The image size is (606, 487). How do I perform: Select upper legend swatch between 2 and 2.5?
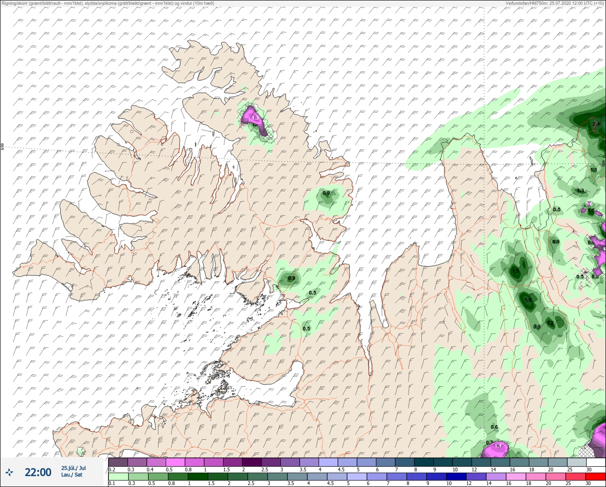coord(251,462)
